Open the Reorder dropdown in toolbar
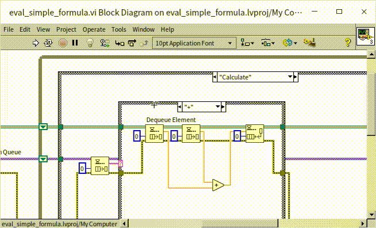Viewport: 376px width, 228px height. pyautogui.click(x=290, y=43)
